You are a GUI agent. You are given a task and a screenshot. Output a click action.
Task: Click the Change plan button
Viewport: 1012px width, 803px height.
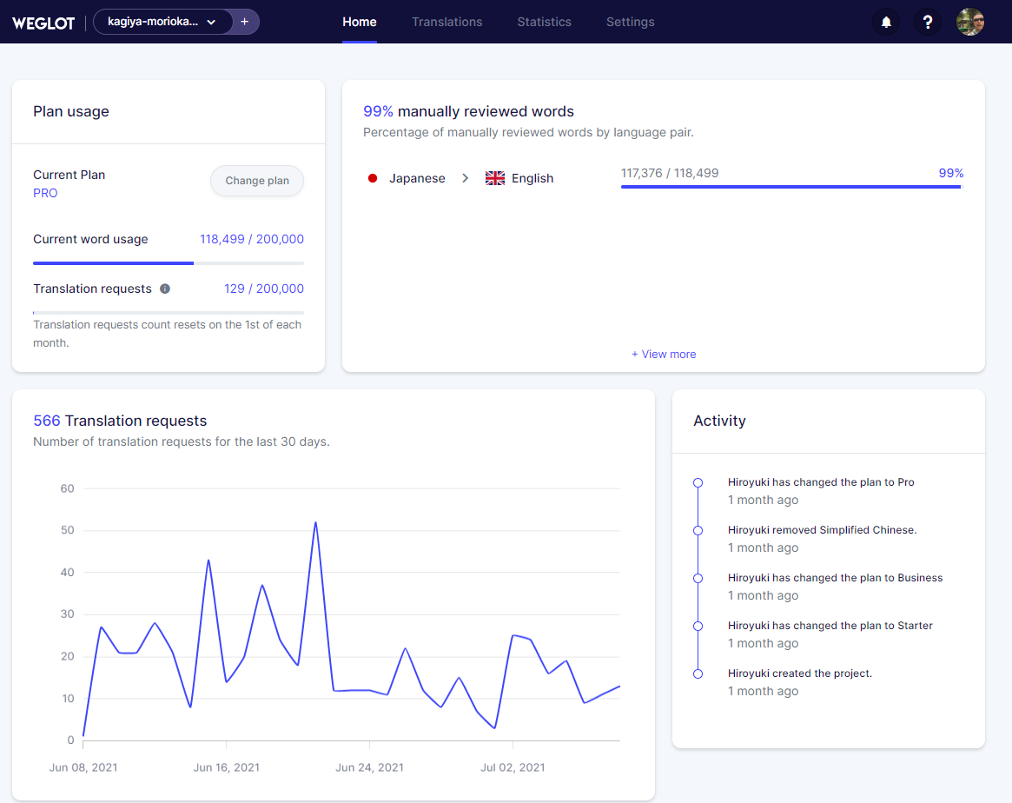tap(257, 181)
